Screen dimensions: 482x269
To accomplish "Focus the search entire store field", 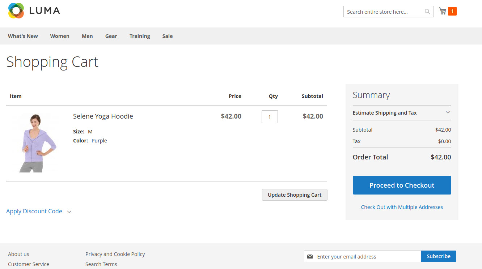I will click(x=384, y=12).
